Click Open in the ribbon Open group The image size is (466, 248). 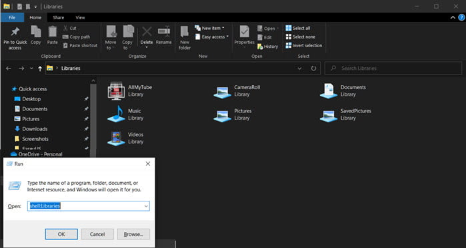266,29
